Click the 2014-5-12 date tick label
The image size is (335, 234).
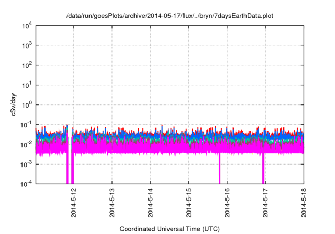(x=73, y=203)
